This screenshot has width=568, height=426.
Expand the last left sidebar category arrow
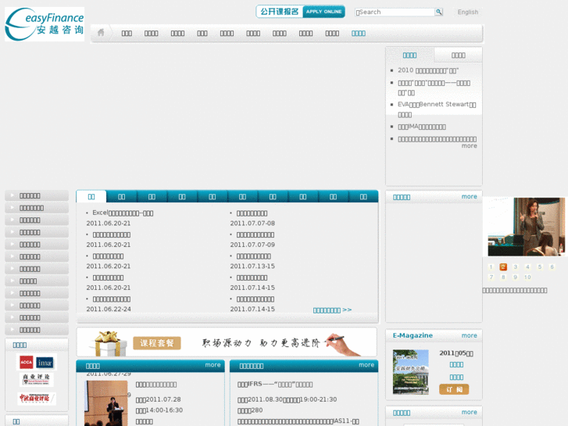13,330
